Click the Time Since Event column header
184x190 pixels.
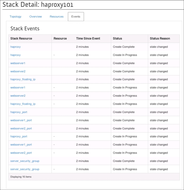pos(88,39)
